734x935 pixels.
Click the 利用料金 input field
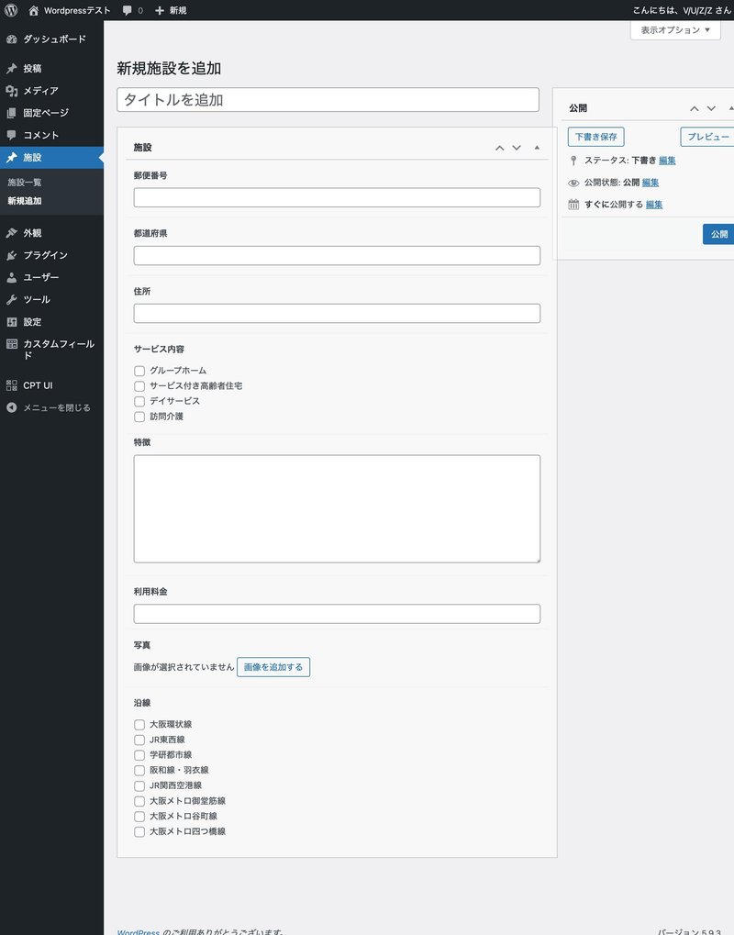point(337,614)
